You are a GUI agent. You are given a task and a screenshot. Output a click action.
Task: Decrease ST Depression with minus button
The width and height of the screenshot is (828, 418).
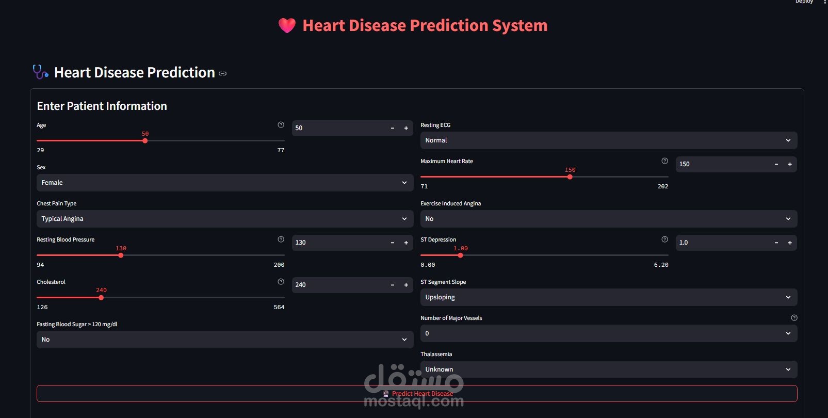776,243
